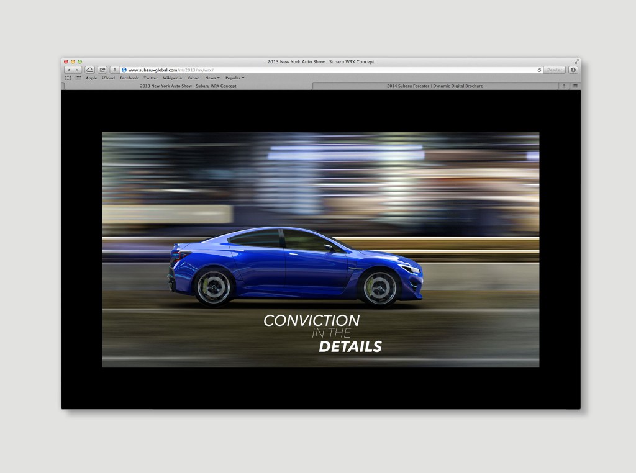
Task: Expand the News bookmarks dropdown
Action: coord(212,78)
